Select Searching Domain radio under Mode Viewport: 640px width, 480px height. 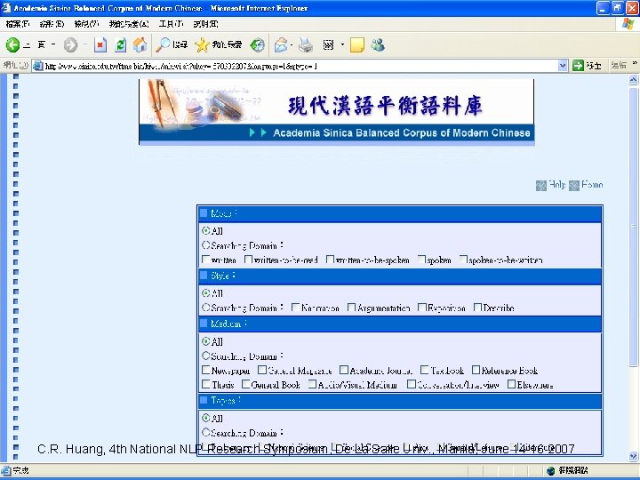205,245
